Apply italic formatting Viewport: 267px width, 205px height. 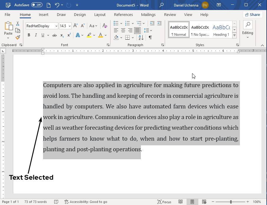click(x=36, y=35)
